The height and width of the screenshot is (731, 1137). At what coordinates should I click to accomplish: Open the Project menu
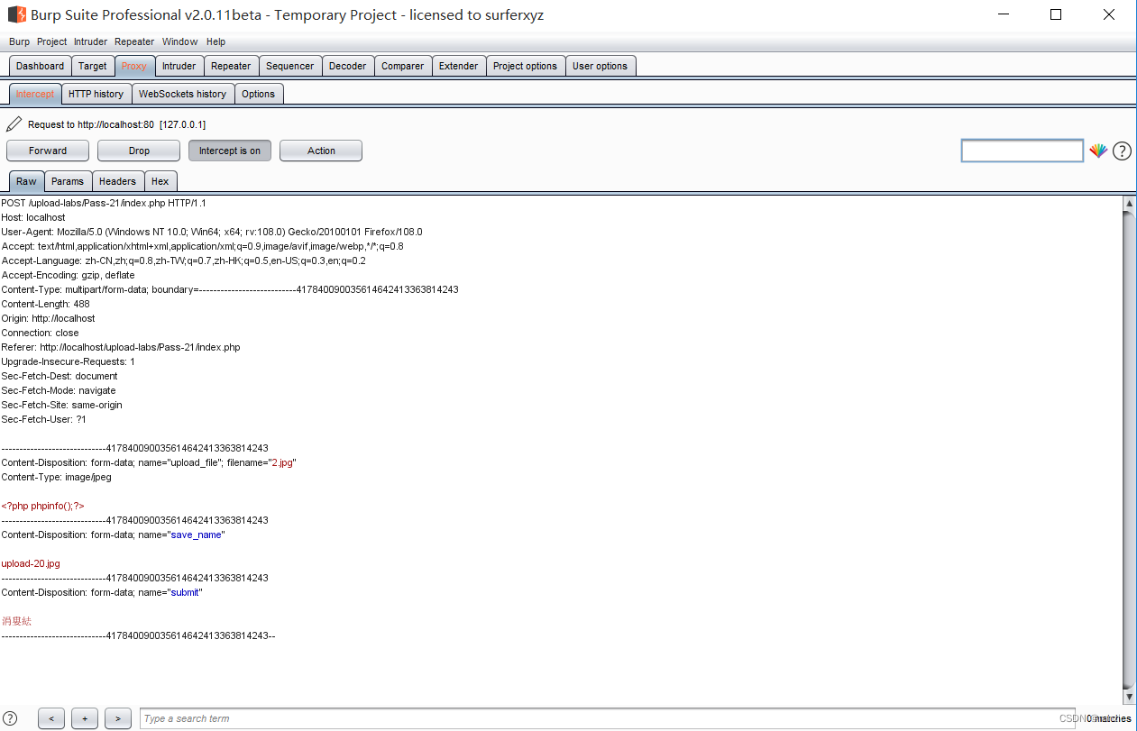[x=51, y=41]
